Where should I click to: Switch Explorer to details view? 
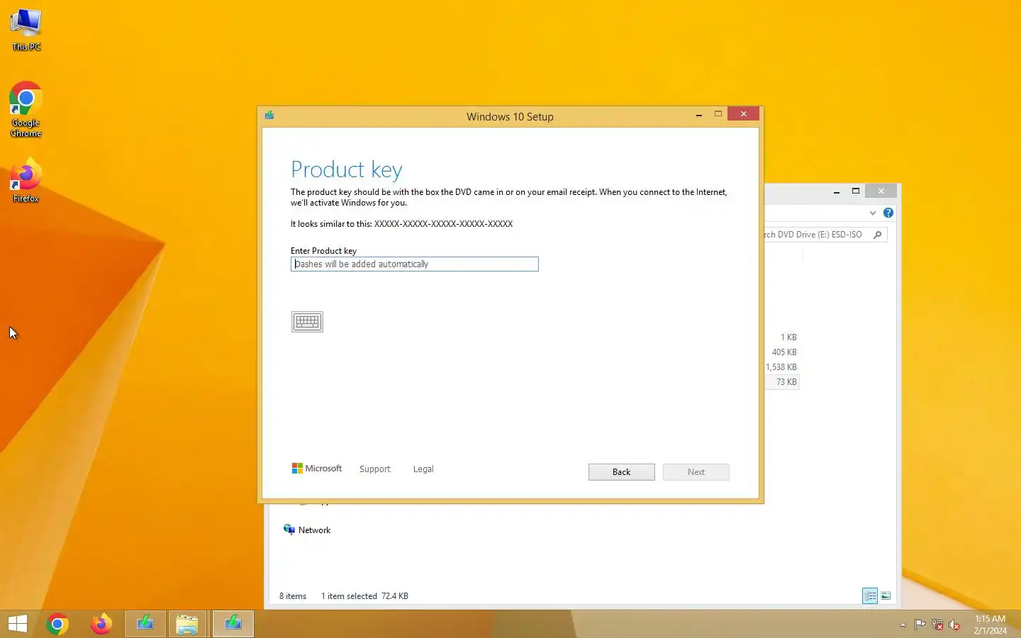point(870,596)
